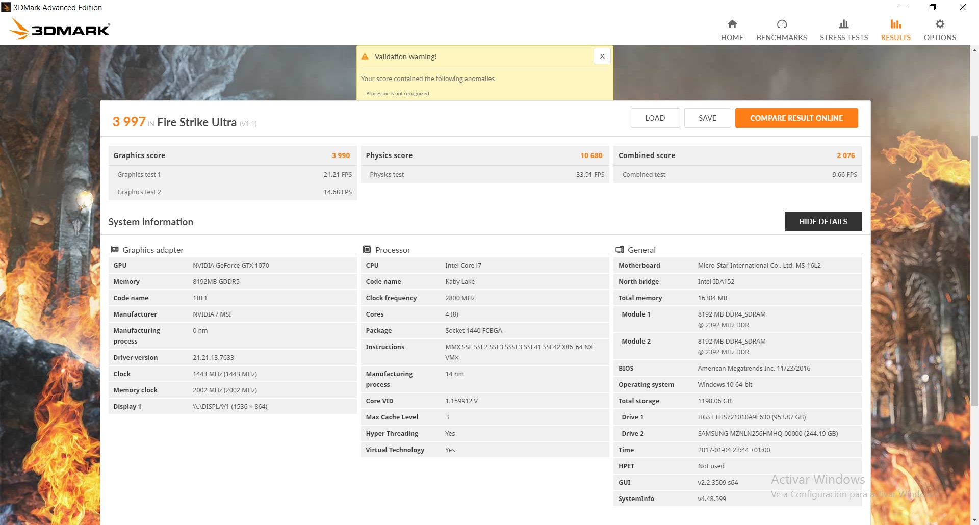Click the Graphics adapter section icon
Screen dimensions: 979x525
(x=115, y=250)
